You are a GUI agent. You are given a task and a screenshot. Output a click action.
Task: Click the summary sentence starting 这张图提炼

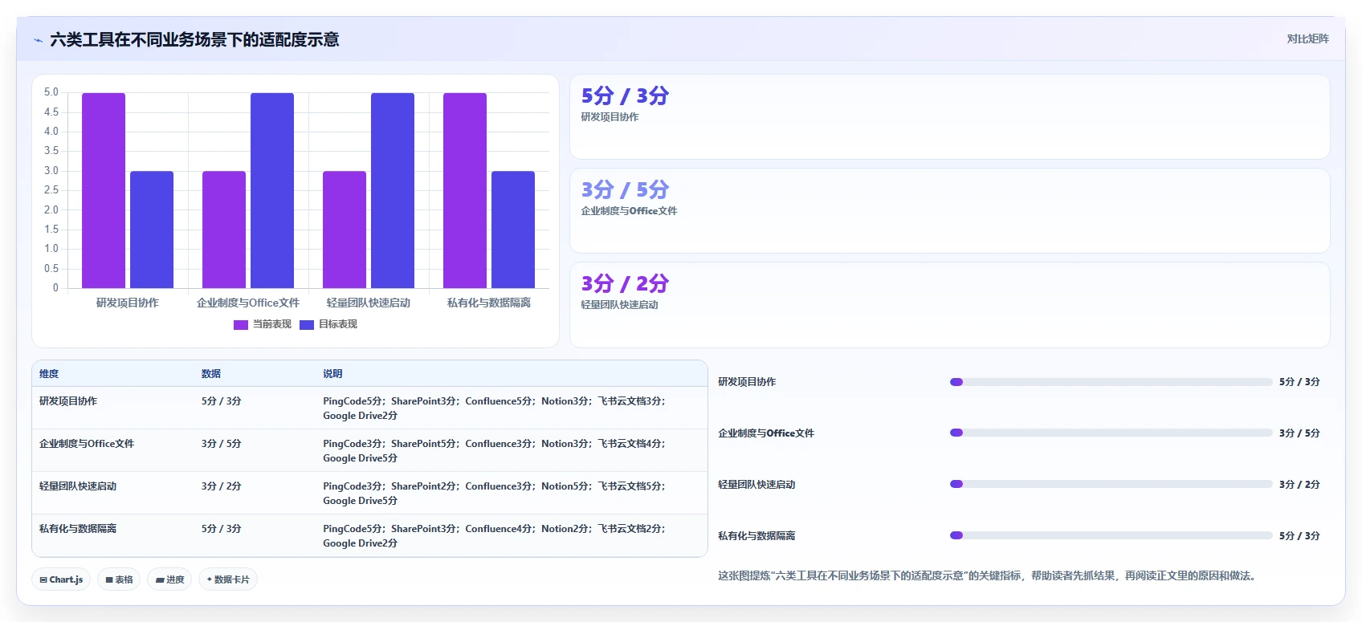pos(987,575)
